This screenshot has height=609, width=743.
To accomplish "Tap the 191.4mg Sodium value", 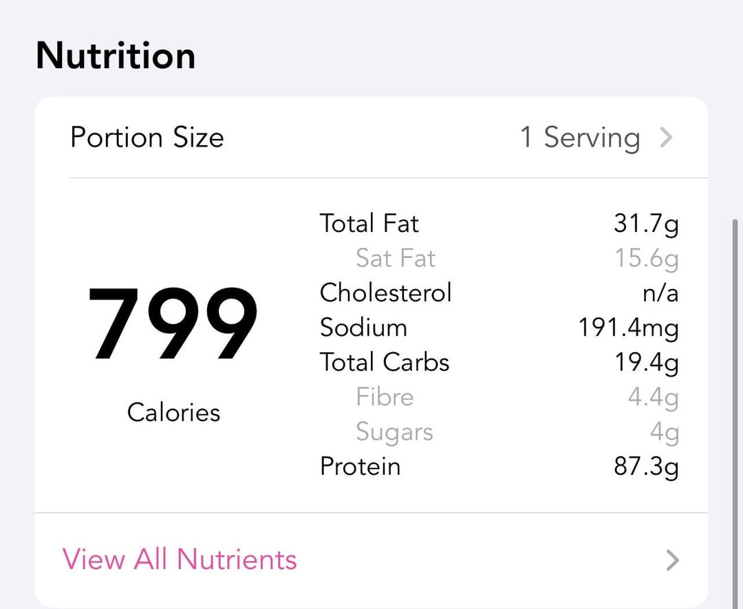I will click(x=628, y=328).
